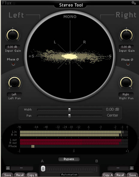
Task: Click Copy B button
Action: 32,175
